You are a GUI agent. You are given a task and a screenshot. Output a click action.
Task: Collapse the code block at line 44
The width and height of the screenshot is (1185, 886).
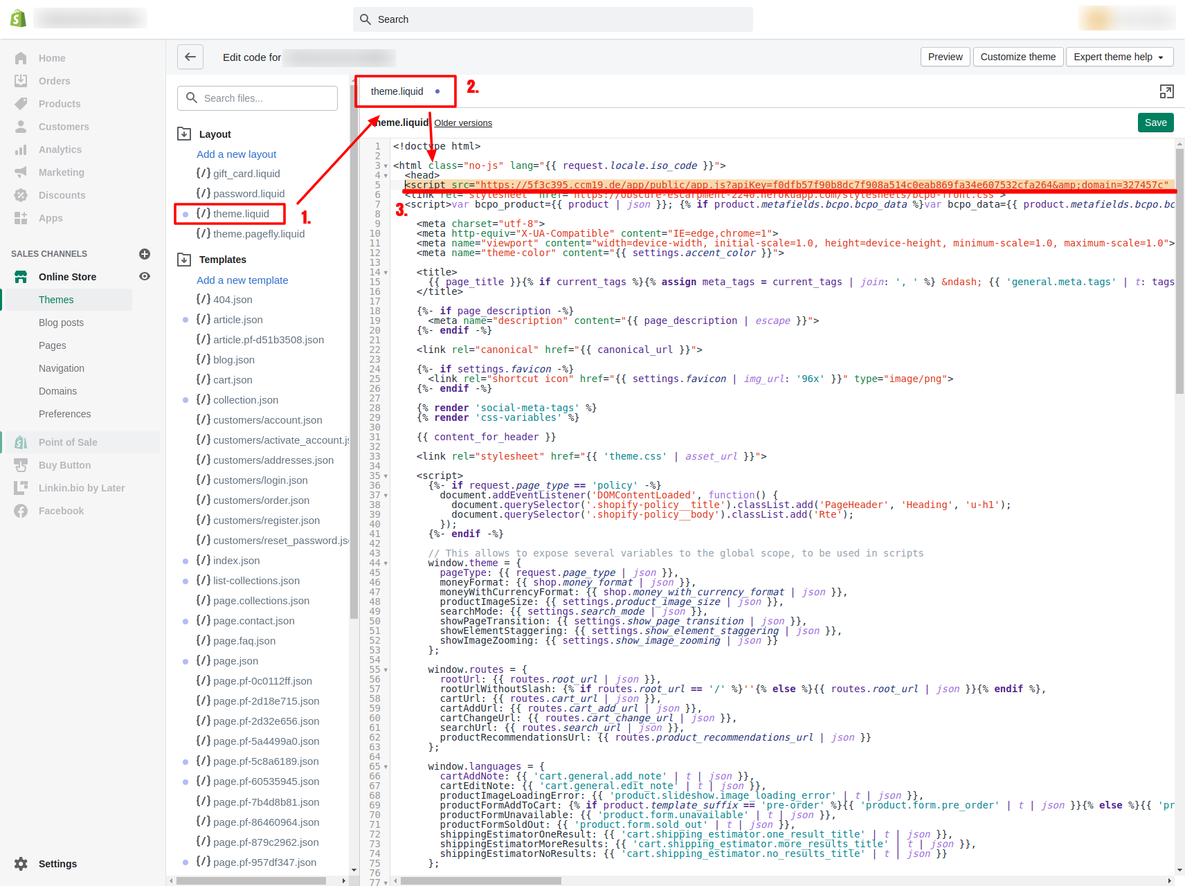coord(386,563)
